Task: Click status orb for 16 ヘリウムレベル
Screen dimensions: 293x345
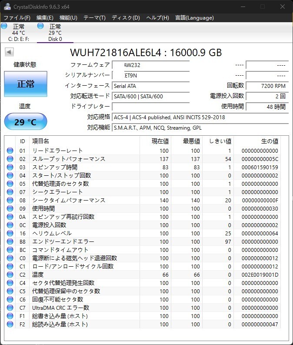Action: tap(10, 233)
